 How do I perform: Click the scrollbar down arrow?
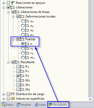click(x=90, y=99)
